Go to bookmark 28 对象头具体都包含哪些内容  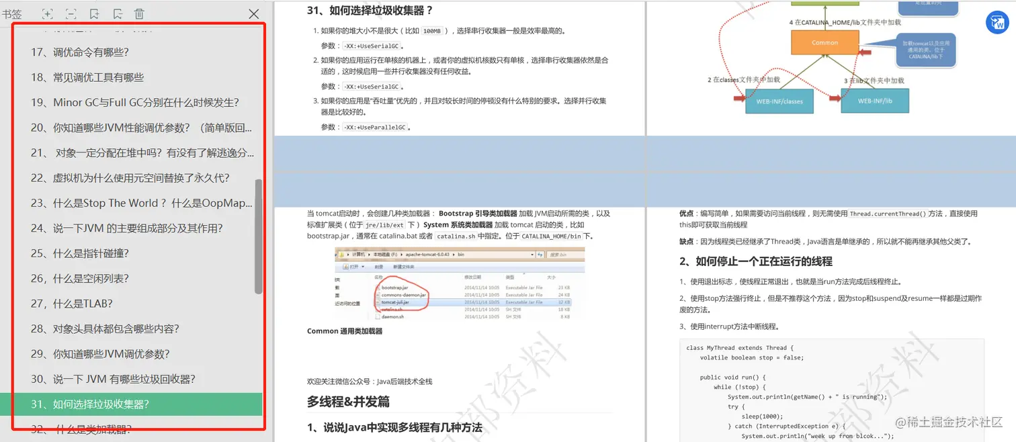[105, 328]
